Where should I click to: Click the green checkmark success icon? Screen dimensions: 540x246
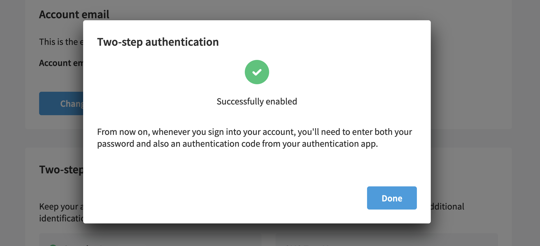pyautogui.click(x=257, y=72)
